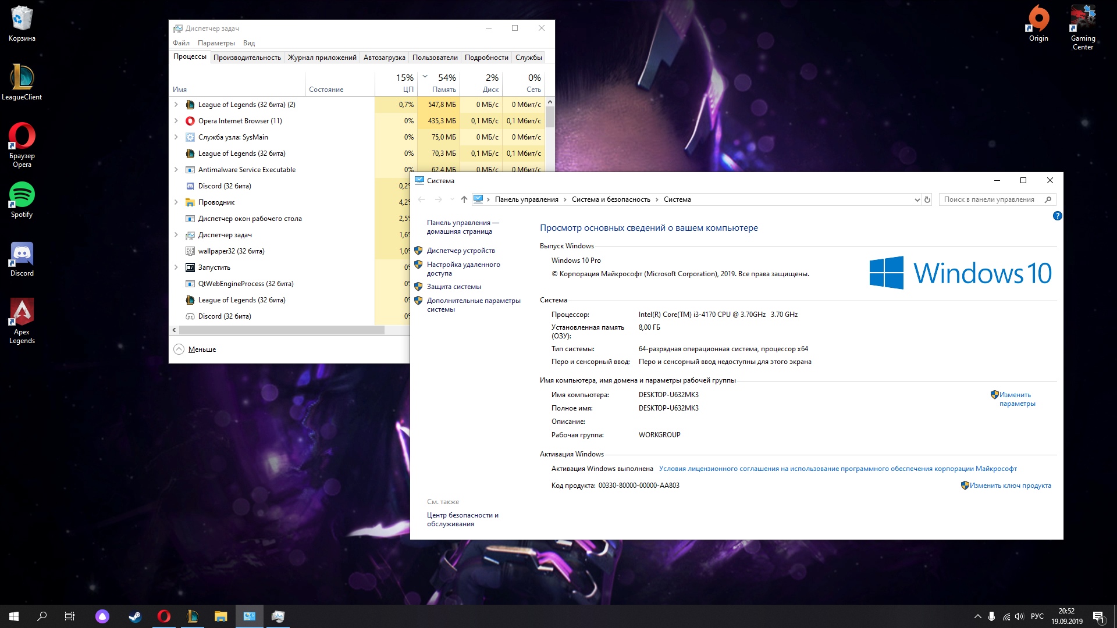Open the Файл menu in Task Manager
The width and height of the screenshot is (1117, 628).
pos(181,43)
